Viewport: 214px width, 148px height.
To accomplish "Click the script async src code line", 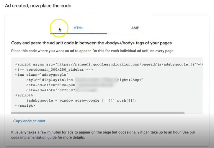I will tap(109, 64).
